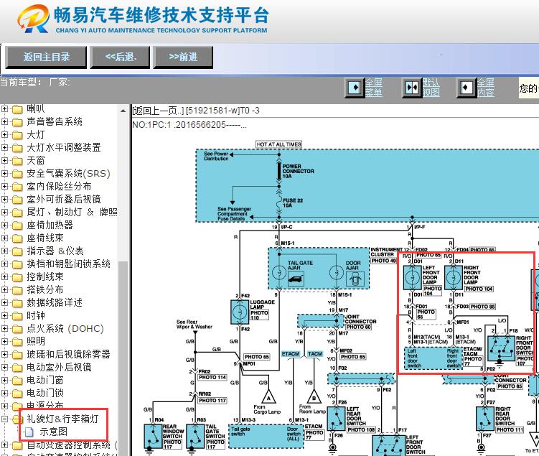Select the 喇叭 tree item
Image resolution: width=539 pixels, height=456 pixels.
36,108
